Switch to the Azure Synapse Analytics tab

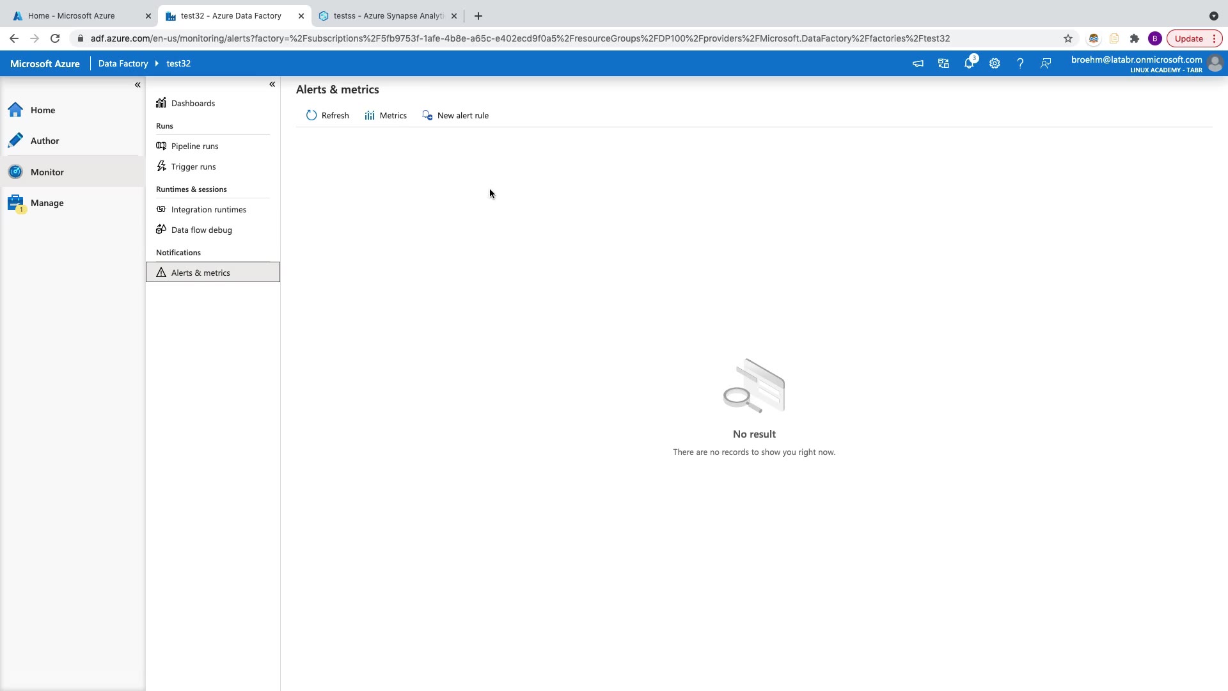pyautogui.click(x=388, y=16)
